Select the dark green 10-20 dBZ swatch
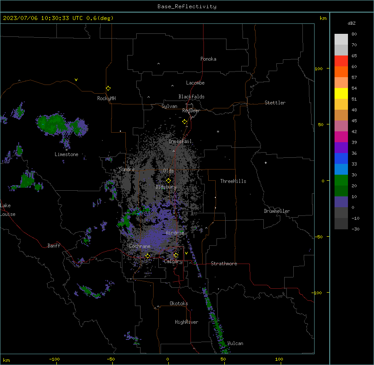 point(341,191)
